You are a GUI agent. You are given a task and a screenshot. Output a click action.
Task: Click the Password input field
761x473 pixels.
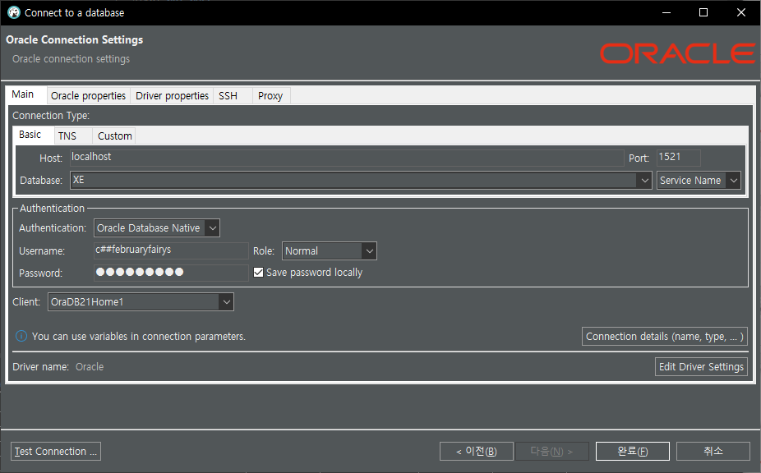(x=171, y=273)
